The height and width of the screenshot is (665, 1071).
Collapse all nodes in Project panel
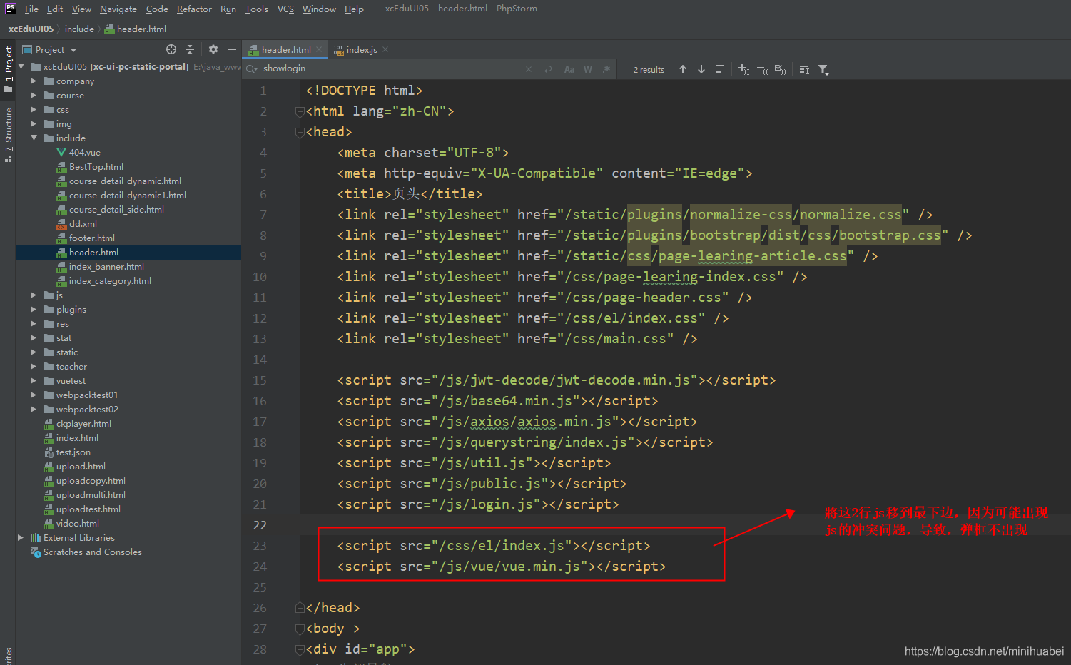click(x=190, y=49)
